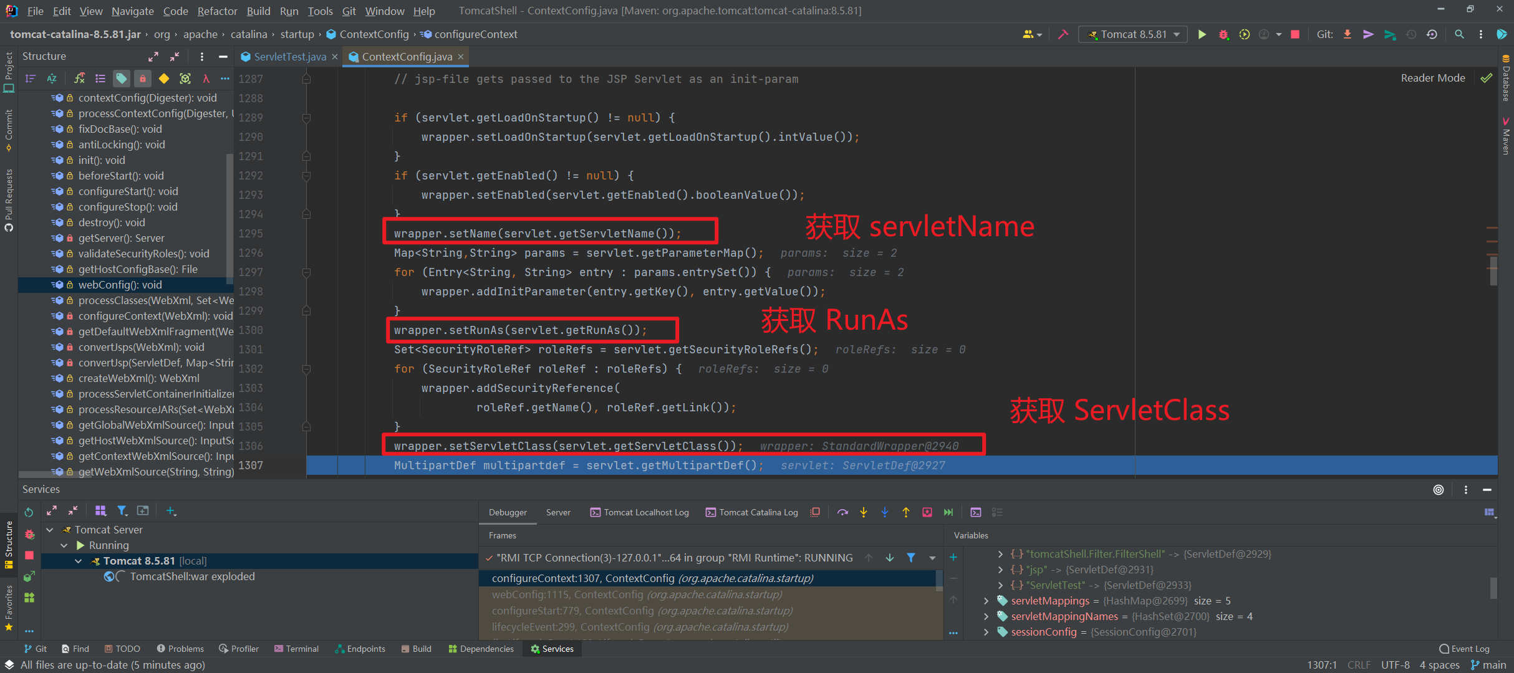
Task: Step Out of the current method
Action: [906, 512]
